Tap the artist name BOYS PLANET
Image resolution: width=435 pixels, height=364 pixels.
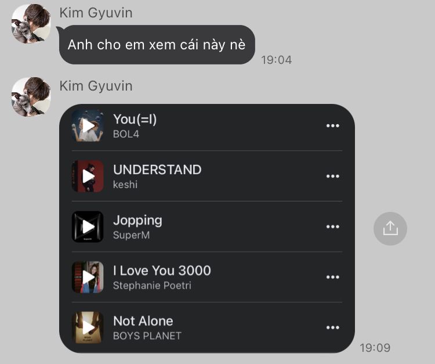pyautogui.click(x=147, y=336)
